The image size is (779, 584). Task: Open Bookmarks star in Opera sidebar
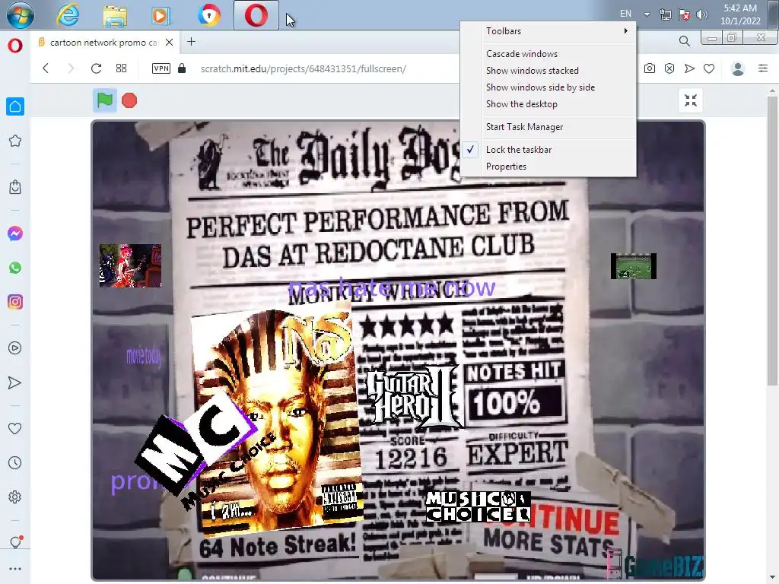point(15,141)
